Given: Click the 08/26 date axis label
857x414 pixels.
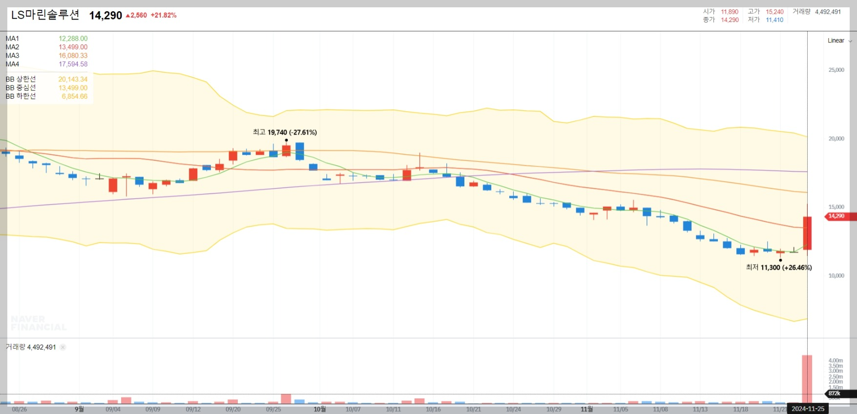Looking at the screenshot, I should 20,409.
